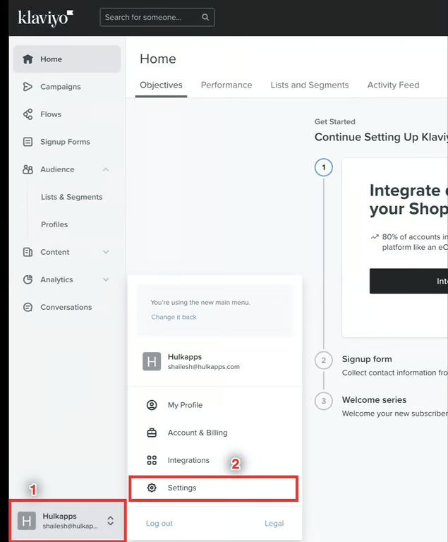Click shailesh@hulkapps.com email in popup
Viewport: 448px width, 542px height.
pyautogui.click(x=204, y=367)
